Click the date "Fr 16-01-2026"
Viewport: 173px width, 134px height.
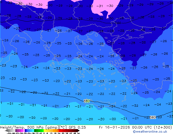click(114, 127)
